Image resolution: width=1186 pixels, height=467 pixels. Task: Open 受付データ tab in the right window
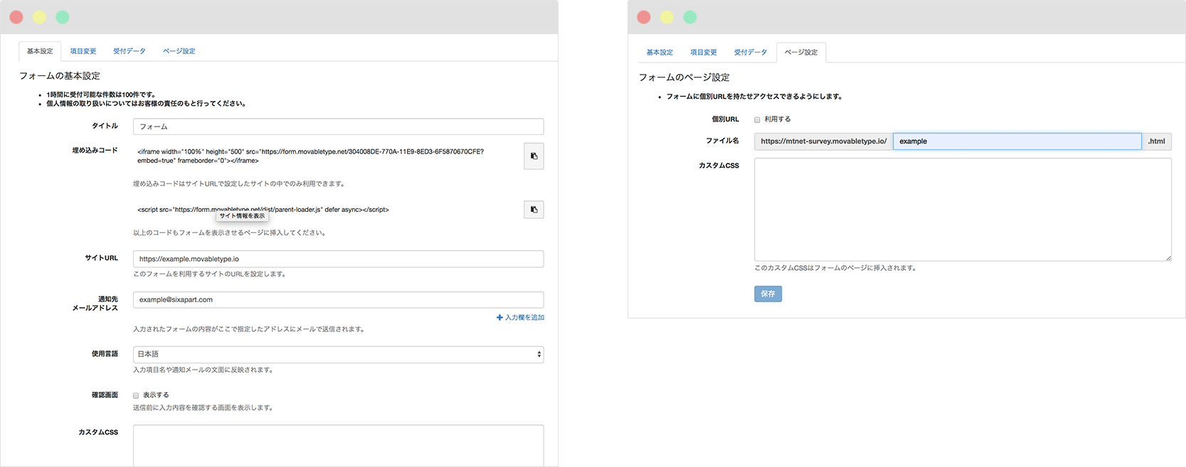[751, 53]
